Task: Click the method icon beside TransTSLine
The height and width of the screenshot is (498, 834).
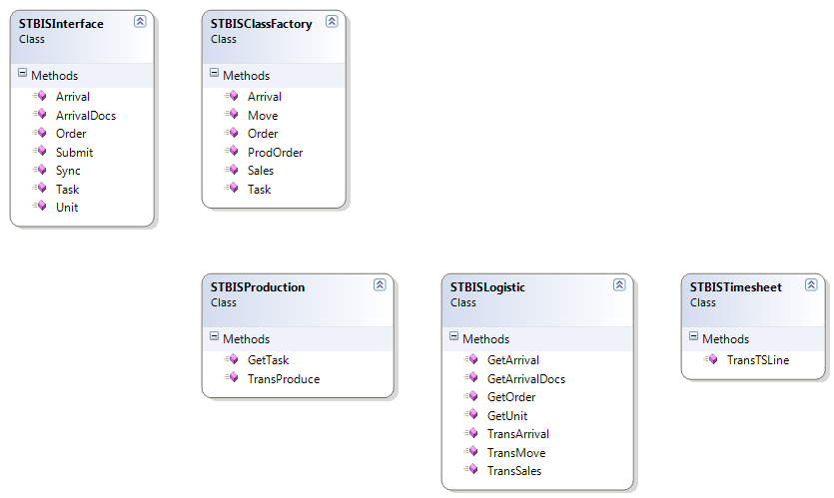Action: pos(711,360)
